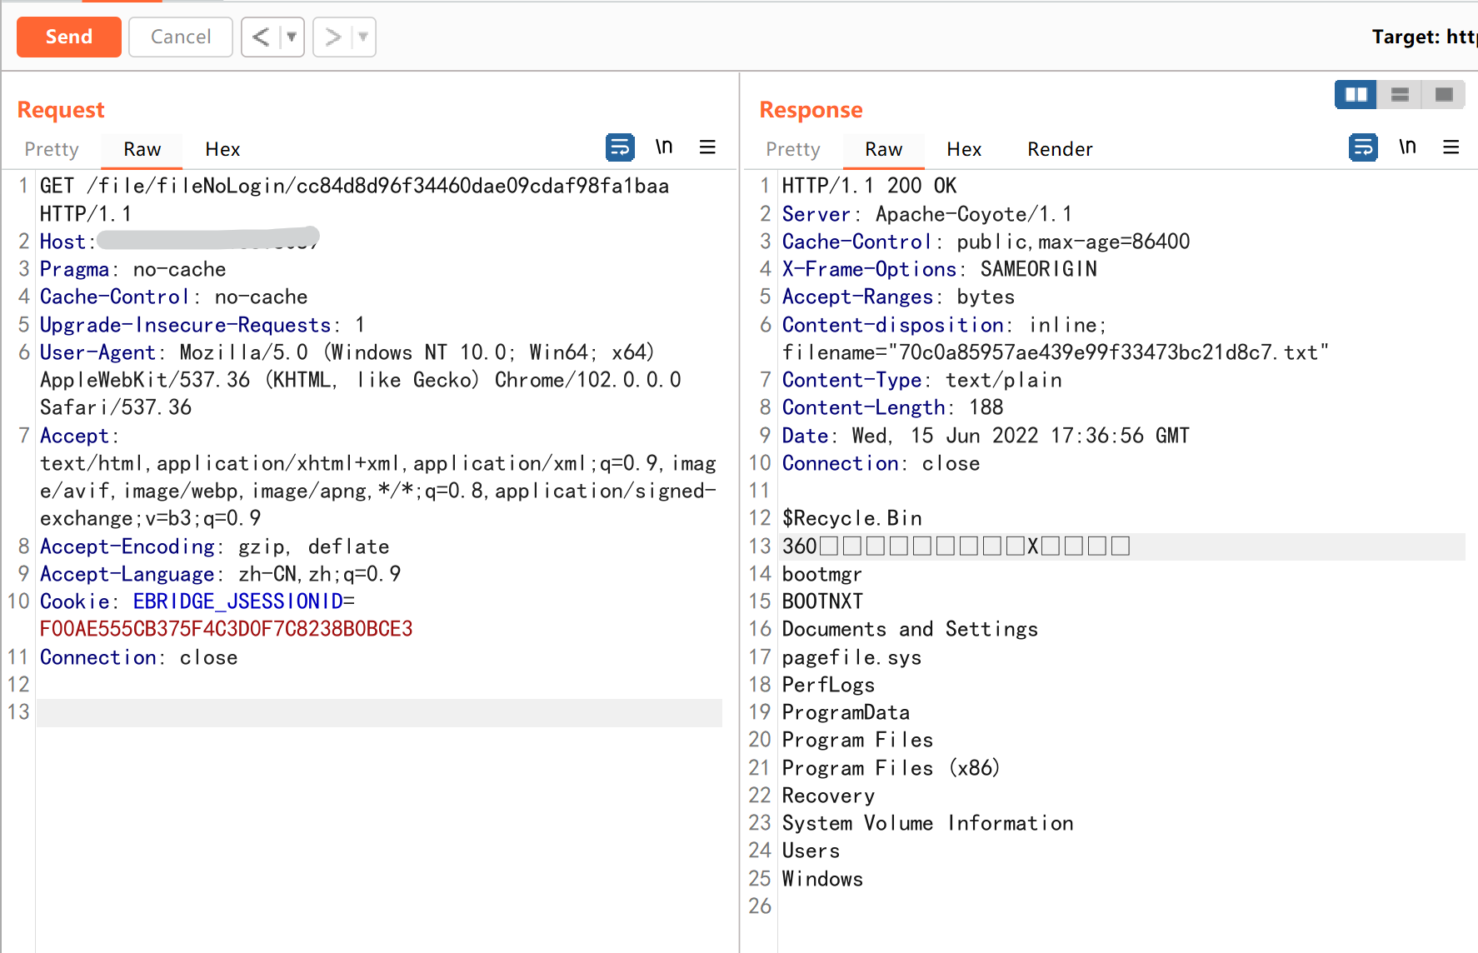1478x953 pixels.
Task: Select combined tabbed layout view
Action: [x=1444, y=95]
